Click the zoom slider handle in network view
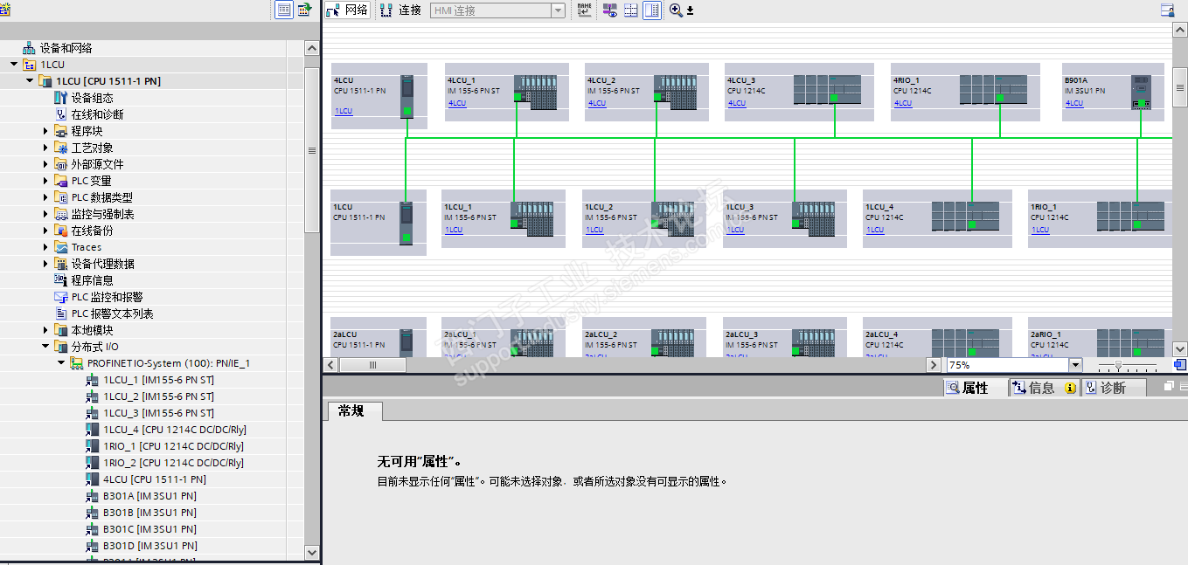Image resolution: width=1188 pixels, height=565 pixels. point(1118,365)
